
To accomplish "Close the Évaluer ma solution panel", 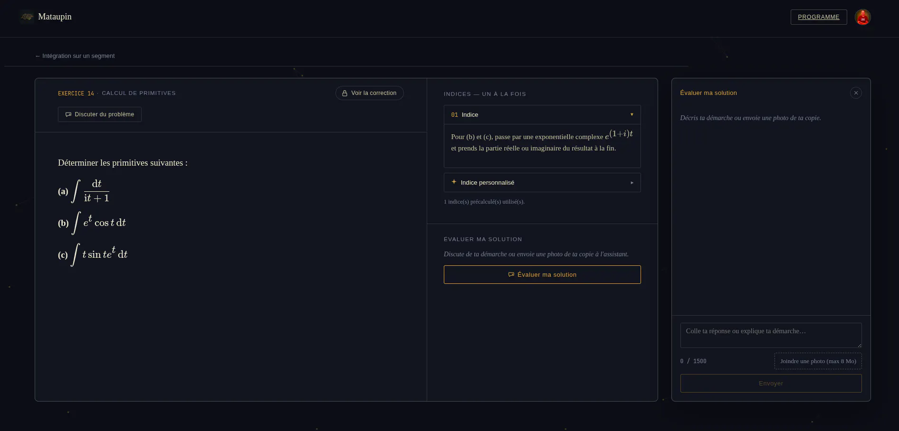I will coord(856,93).
